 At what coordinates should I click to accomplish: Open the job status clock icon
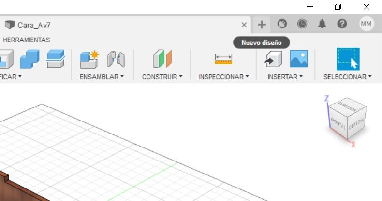(x=302, y=24)
